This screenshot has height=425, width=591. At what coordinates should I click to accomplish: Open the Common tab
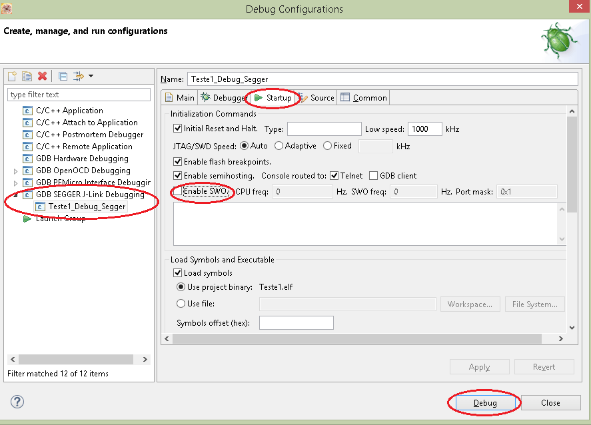pyautogui.click(x=363, y=97)
